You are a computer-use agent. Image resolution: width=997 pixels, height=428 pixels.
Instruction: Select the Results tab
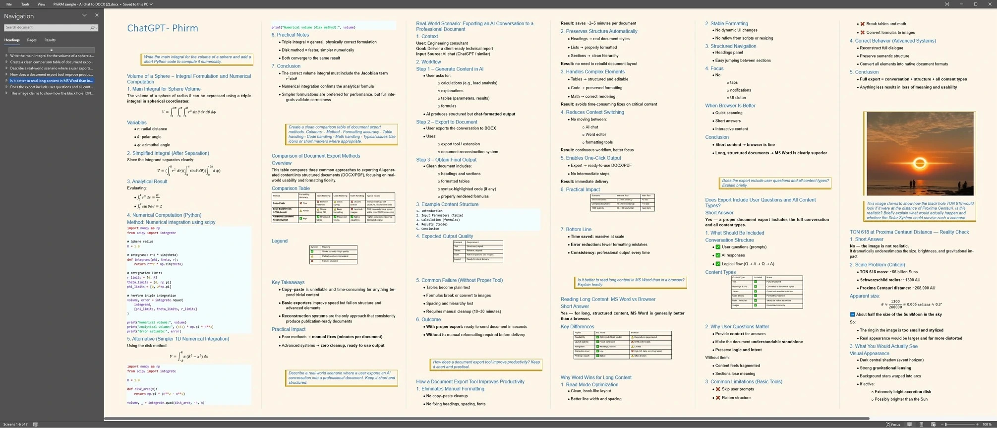click(50, 40)
